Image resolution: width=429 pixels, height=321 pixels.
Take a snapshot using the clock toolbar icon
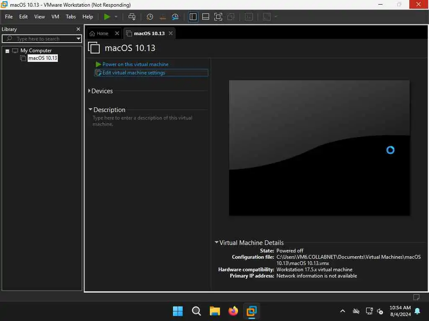150,17
